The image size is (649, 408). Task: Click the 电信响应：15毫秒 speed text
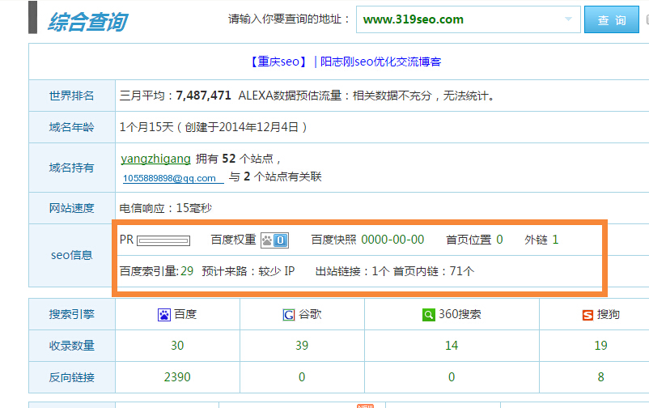[x=166, y=208]
